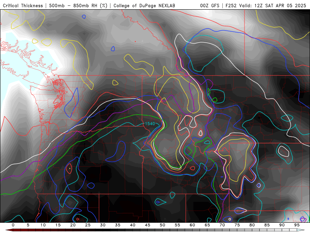Click the "Critical Thickness" title text
The width and height of the screenshot is (310, 232).
[23, 5]
